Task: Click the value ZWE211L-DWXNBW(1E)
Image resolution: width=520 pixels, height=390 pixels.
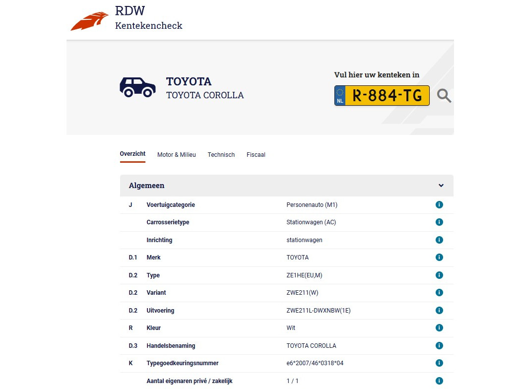Action: coord(319,311)
